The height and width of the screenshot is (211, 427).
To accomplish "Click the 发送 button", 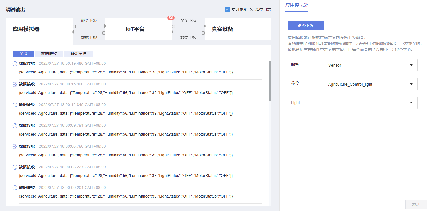I will [x=416, y=204].
